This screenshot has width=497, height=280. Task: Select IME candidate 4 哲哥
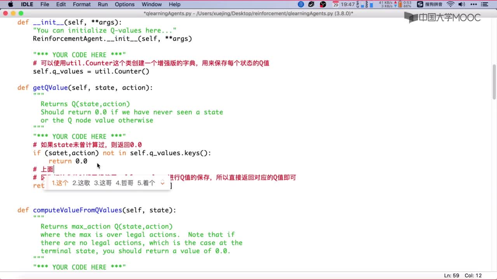point(125,183)
